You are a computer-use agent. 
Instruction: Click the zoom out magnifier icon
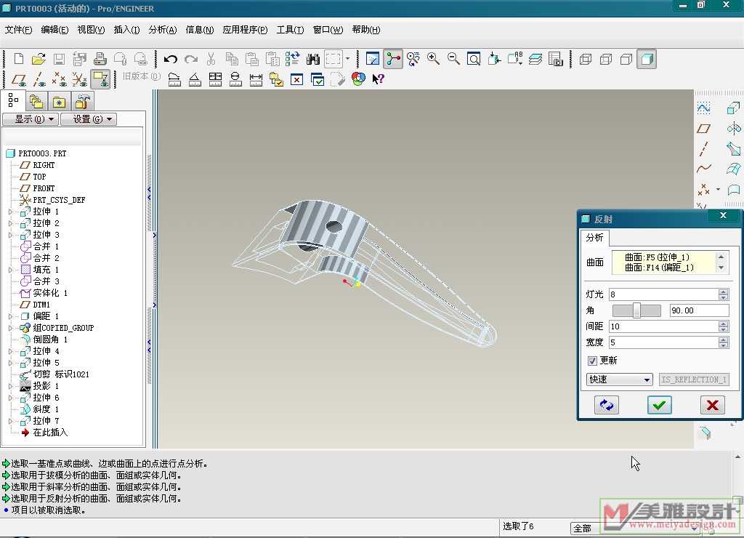click(453, 59)
